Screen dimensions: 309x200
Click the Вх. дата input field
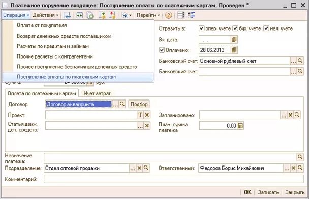point(215,40)
